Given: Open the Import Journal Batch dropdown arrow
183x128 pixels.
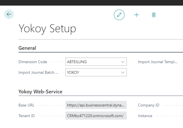Looking at the screenshot, I should pos(123,72).
